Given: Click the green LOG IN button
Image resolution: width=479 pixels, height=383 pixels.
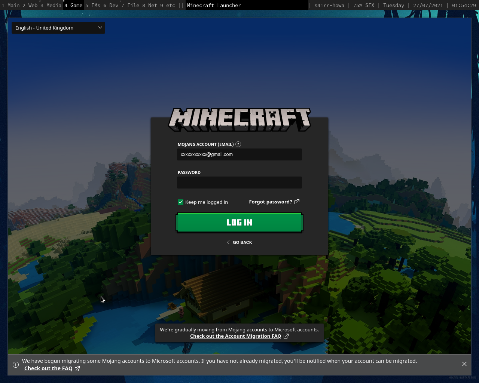Looking at the screenshot, I should 239,223.
